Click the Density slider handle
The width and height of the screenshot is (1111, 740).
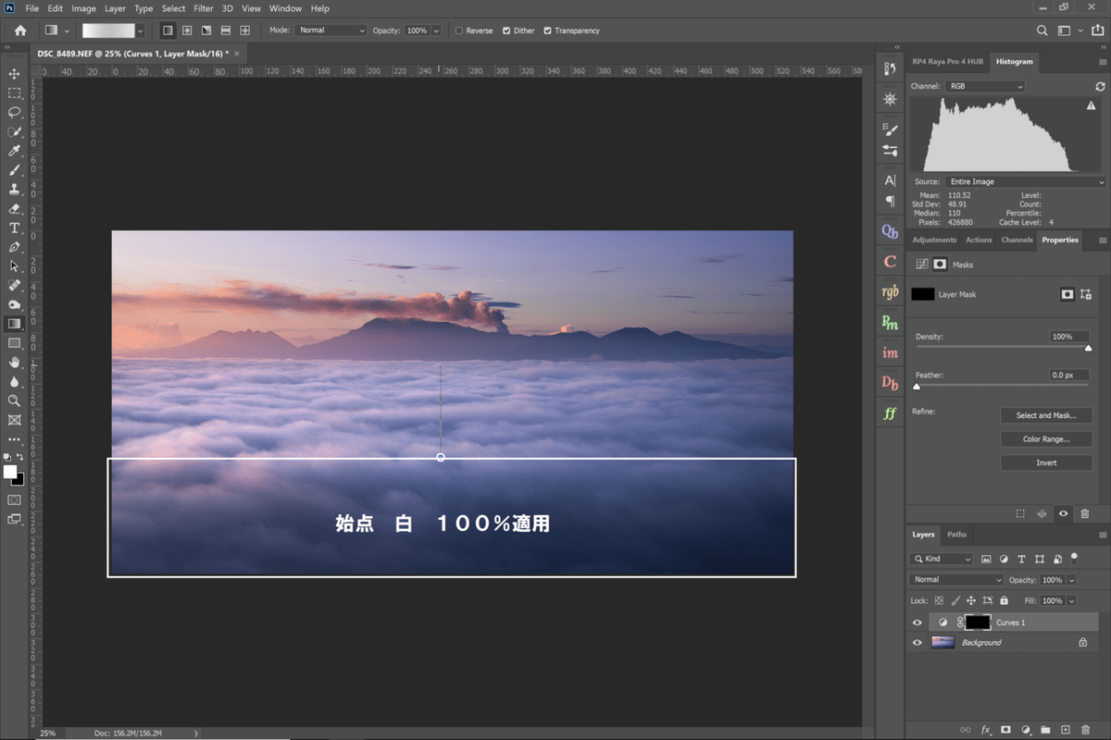(x=1088, y=349)
